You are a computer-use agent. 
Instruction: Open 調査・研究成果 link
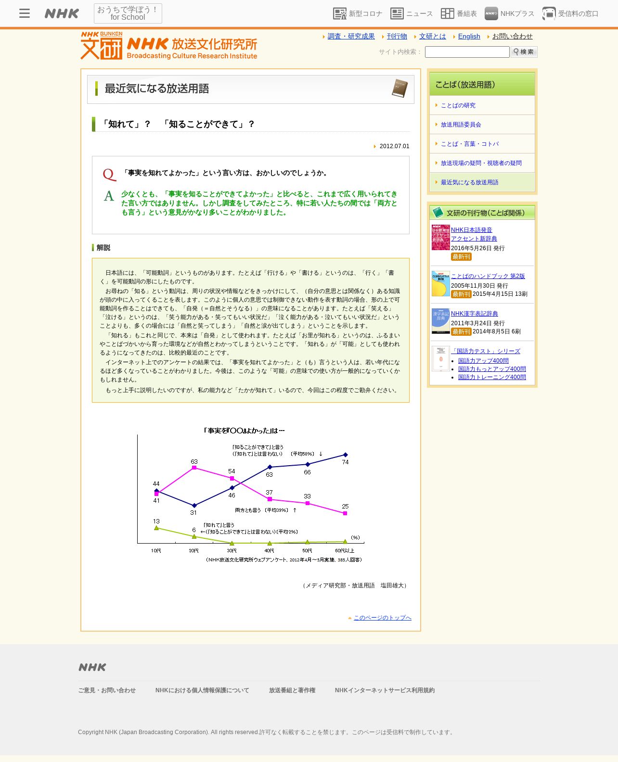351,36
